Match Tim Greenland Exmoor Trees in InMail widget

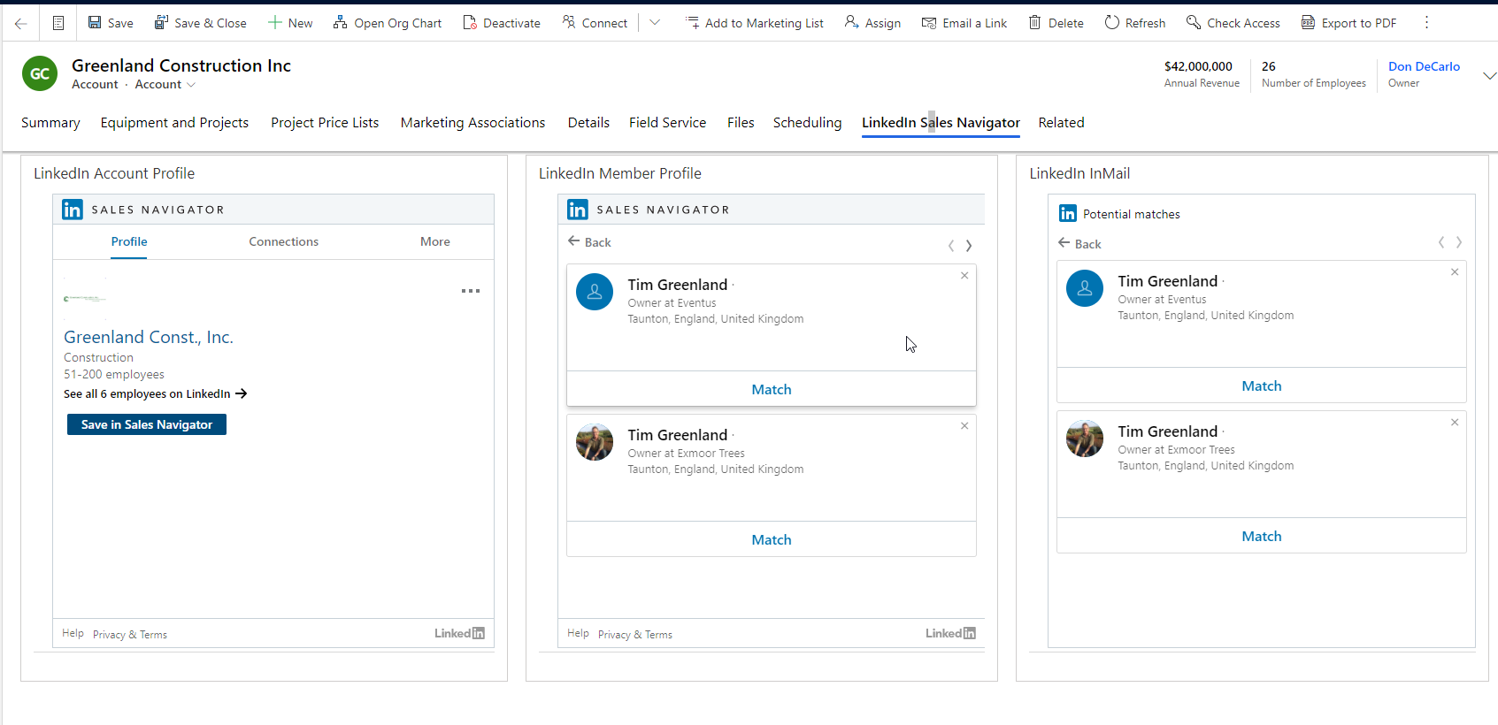tap(1262, 536)
